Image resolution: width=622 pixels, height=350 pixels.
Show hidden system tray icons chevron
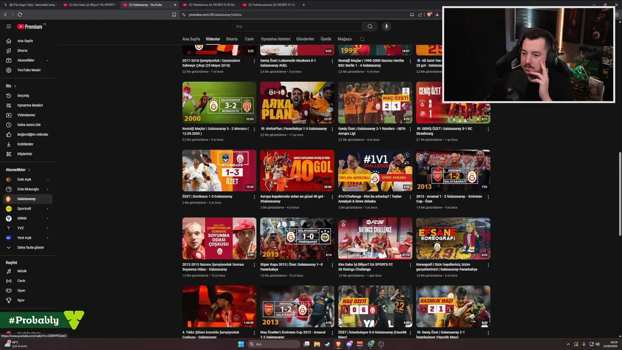tap(568, 344)
